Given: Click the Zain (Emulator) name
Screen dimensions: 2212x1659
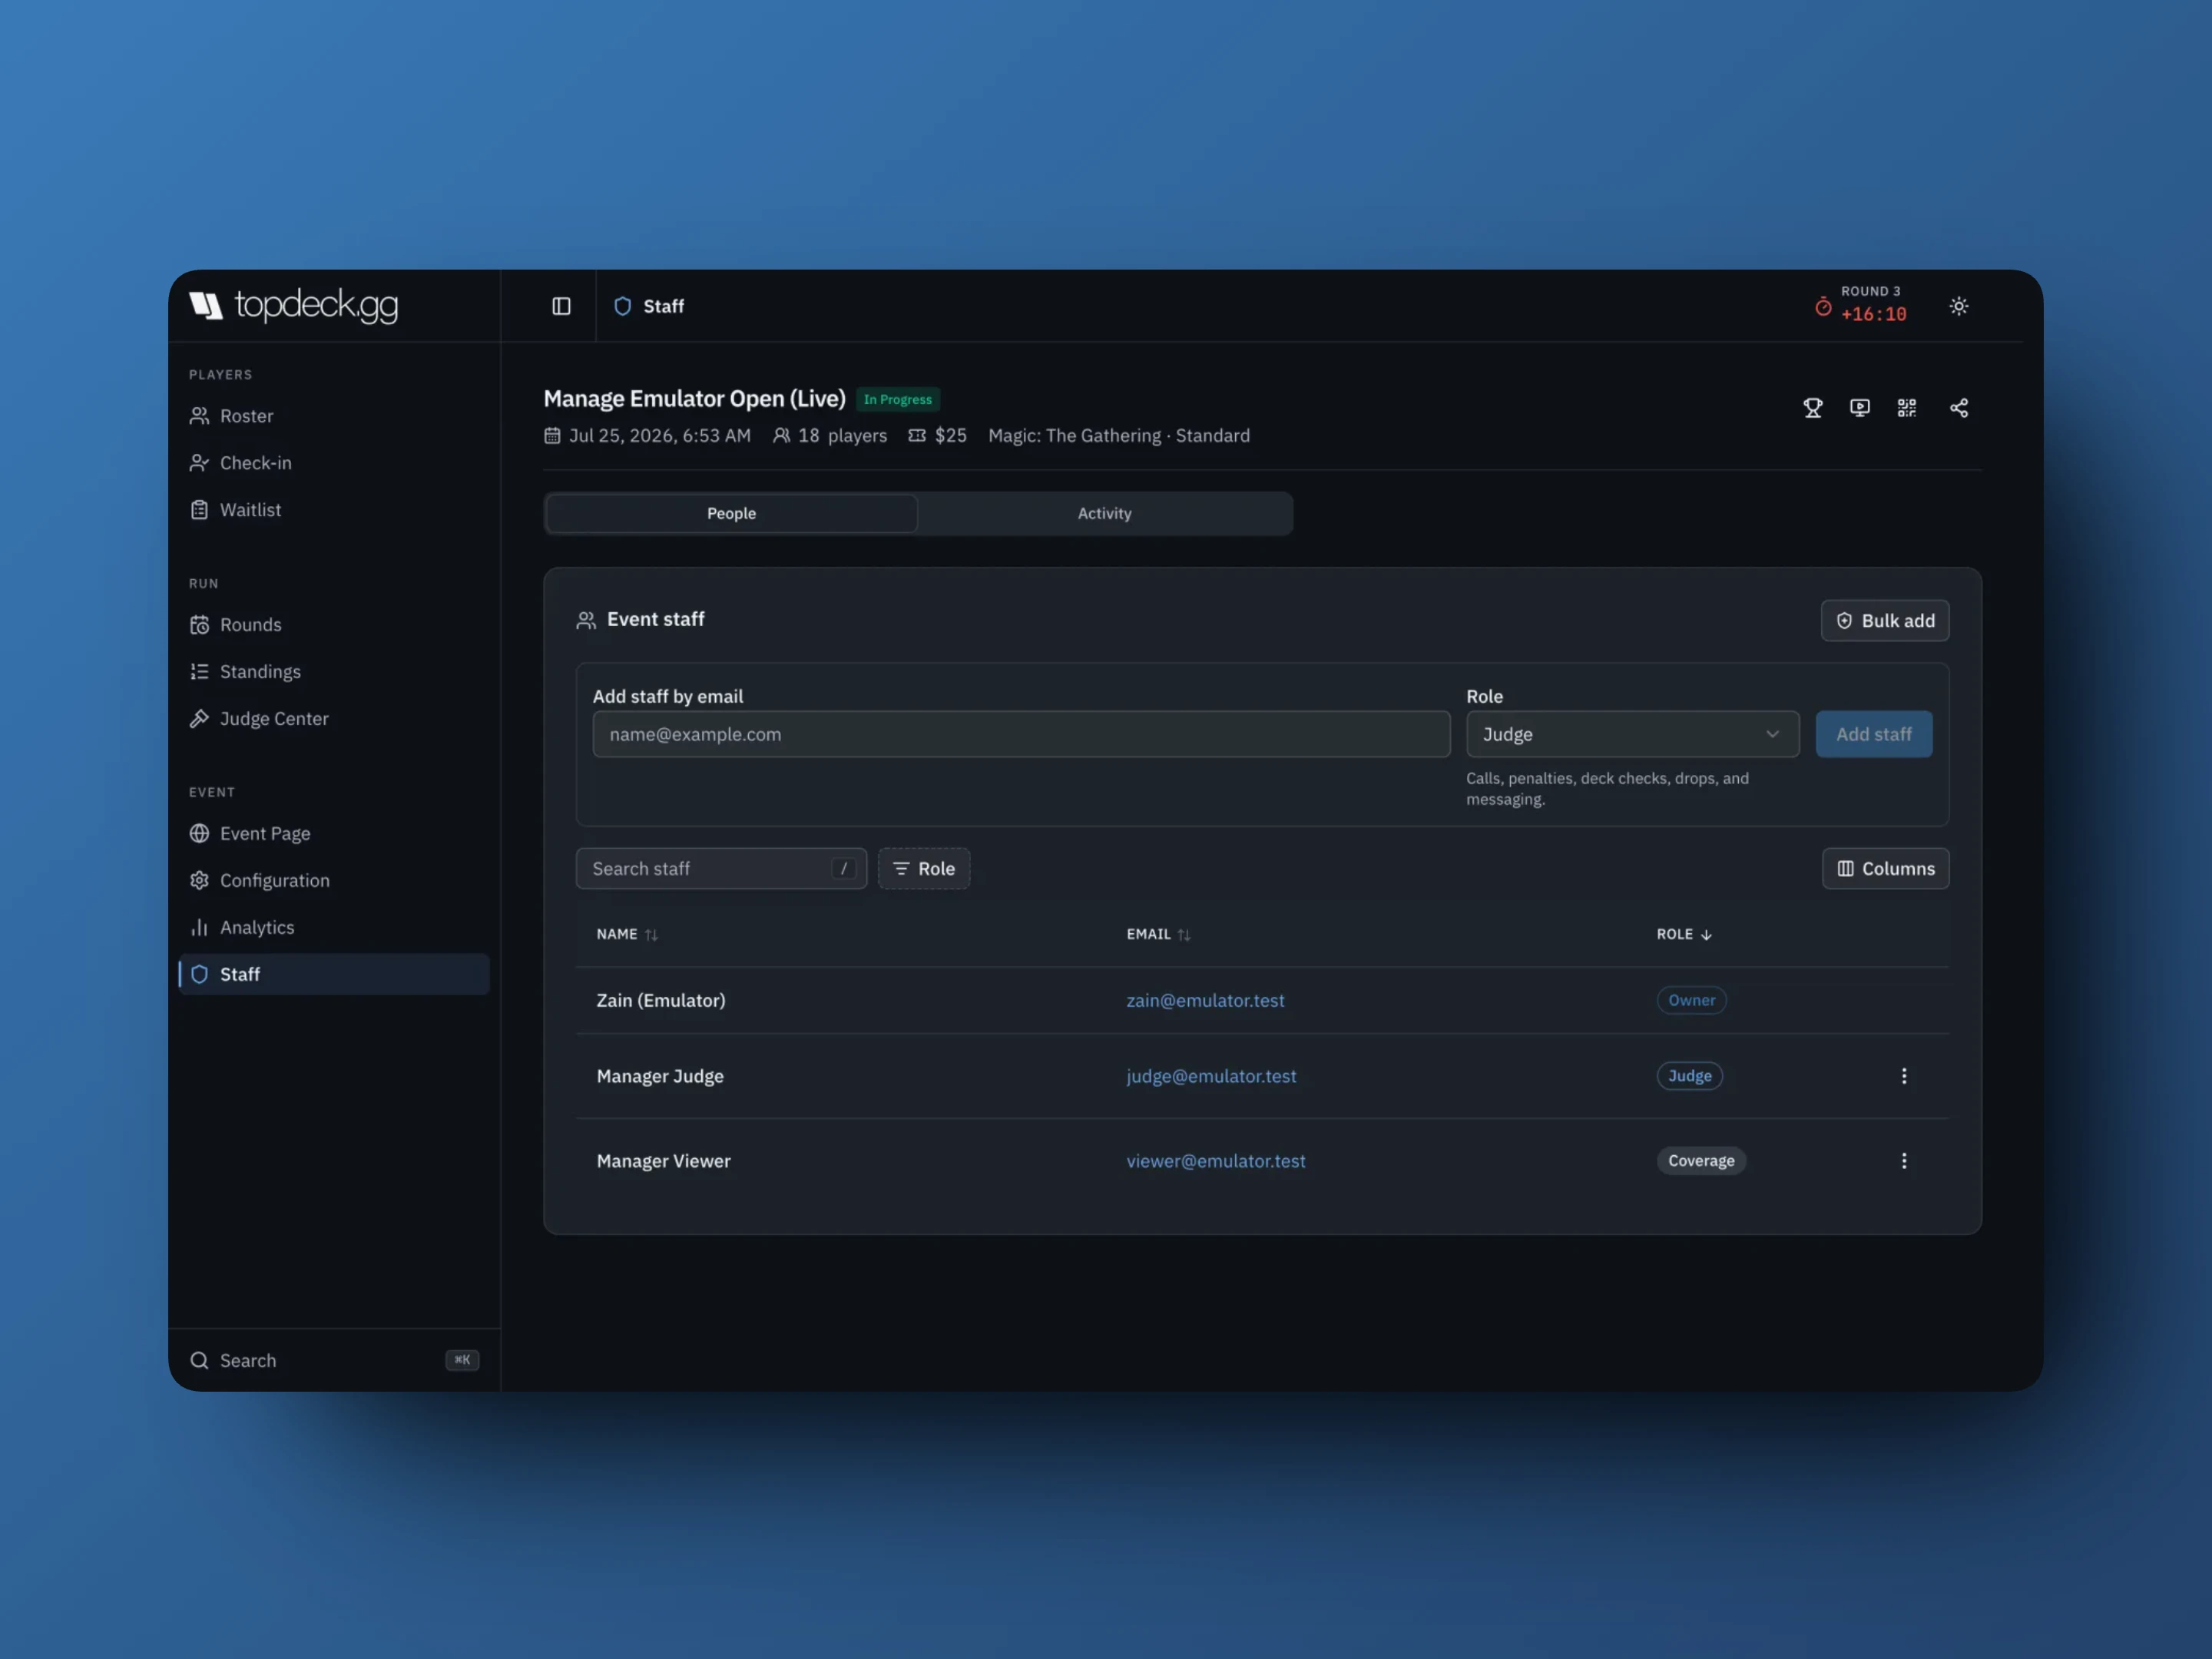Looking at the screenshot, I should [x=661, y=1001].
